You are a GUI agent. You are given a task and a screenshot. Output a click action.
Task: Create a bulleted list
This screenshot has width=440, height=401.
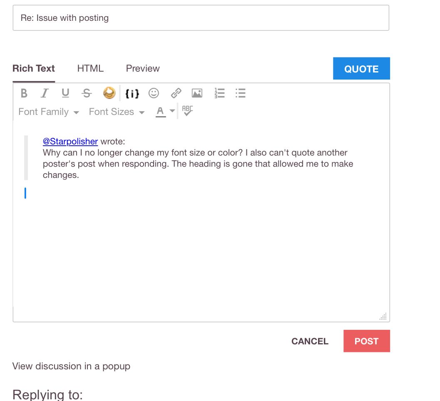[240, 93]
